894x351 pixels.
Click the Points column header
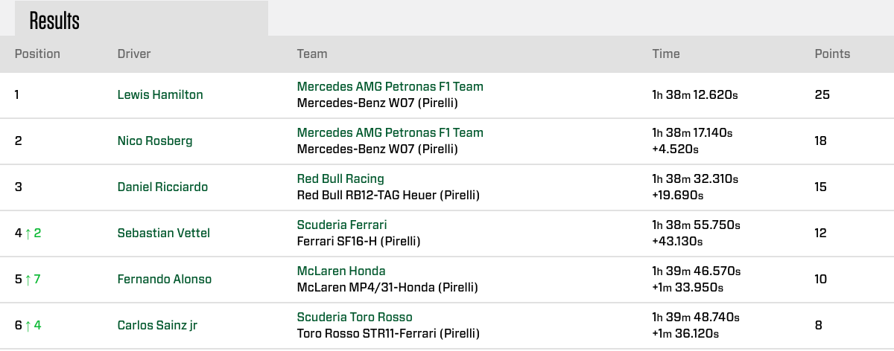point(832,54)
